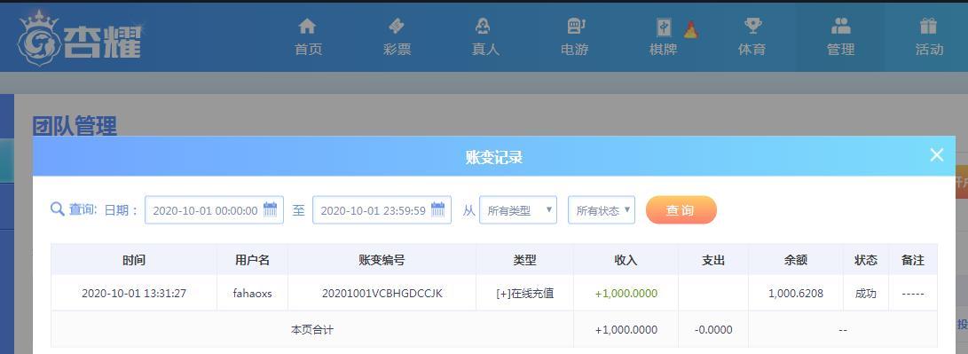
Task: Click the 首页 home icon
Action: (308, 26)
